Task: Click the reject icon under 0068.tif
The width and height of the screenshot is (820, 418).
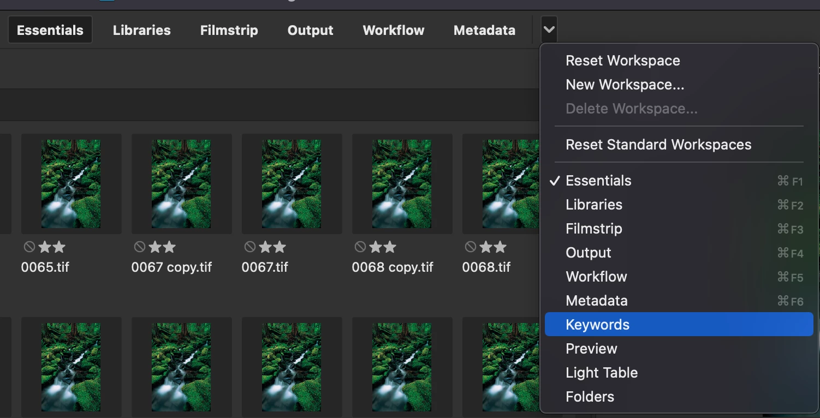Action: pos(471,247)
